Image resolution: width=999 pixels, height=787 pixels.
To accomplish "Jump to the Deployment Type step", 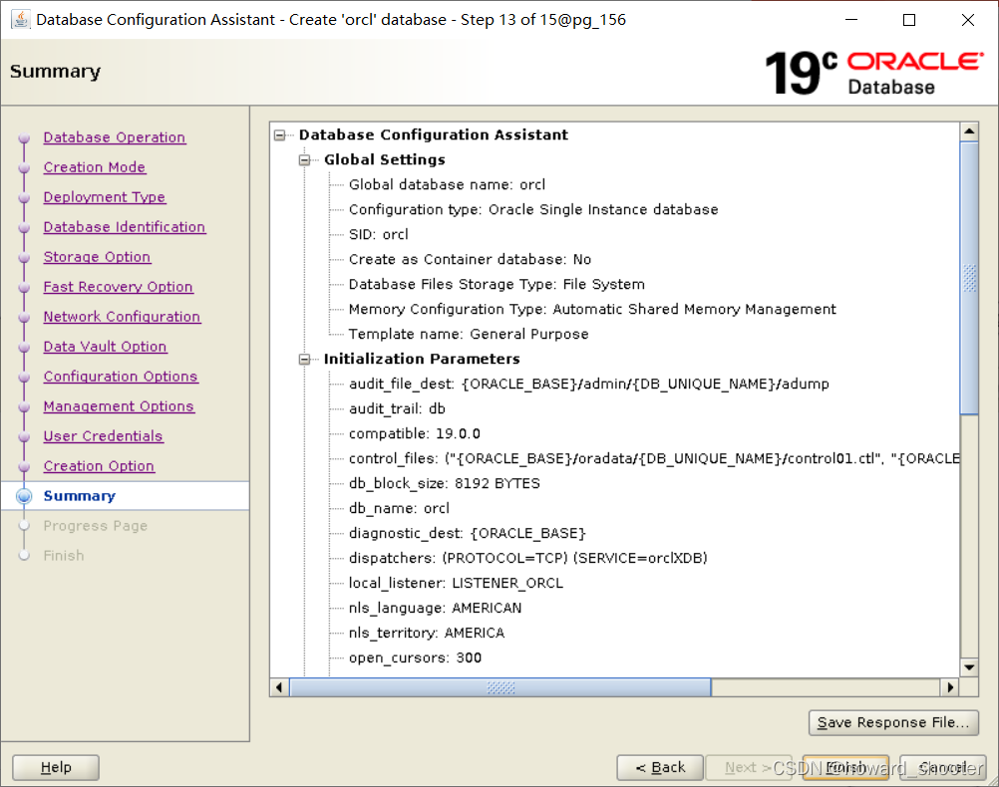I will point(105,197).
